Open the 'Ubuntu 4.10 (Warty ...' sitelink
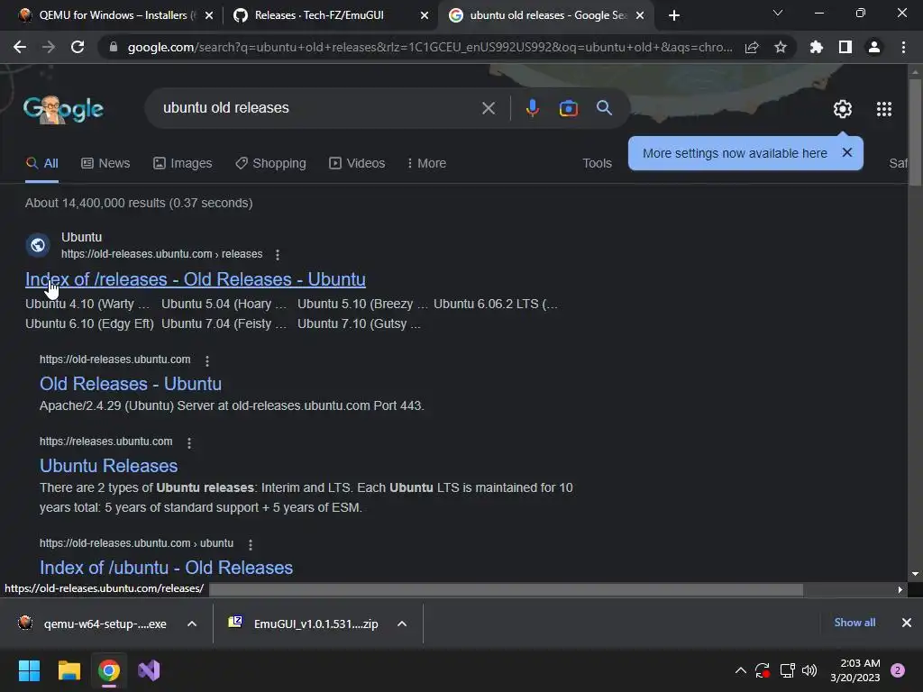923x692 pixels. (x=87, y=305)
